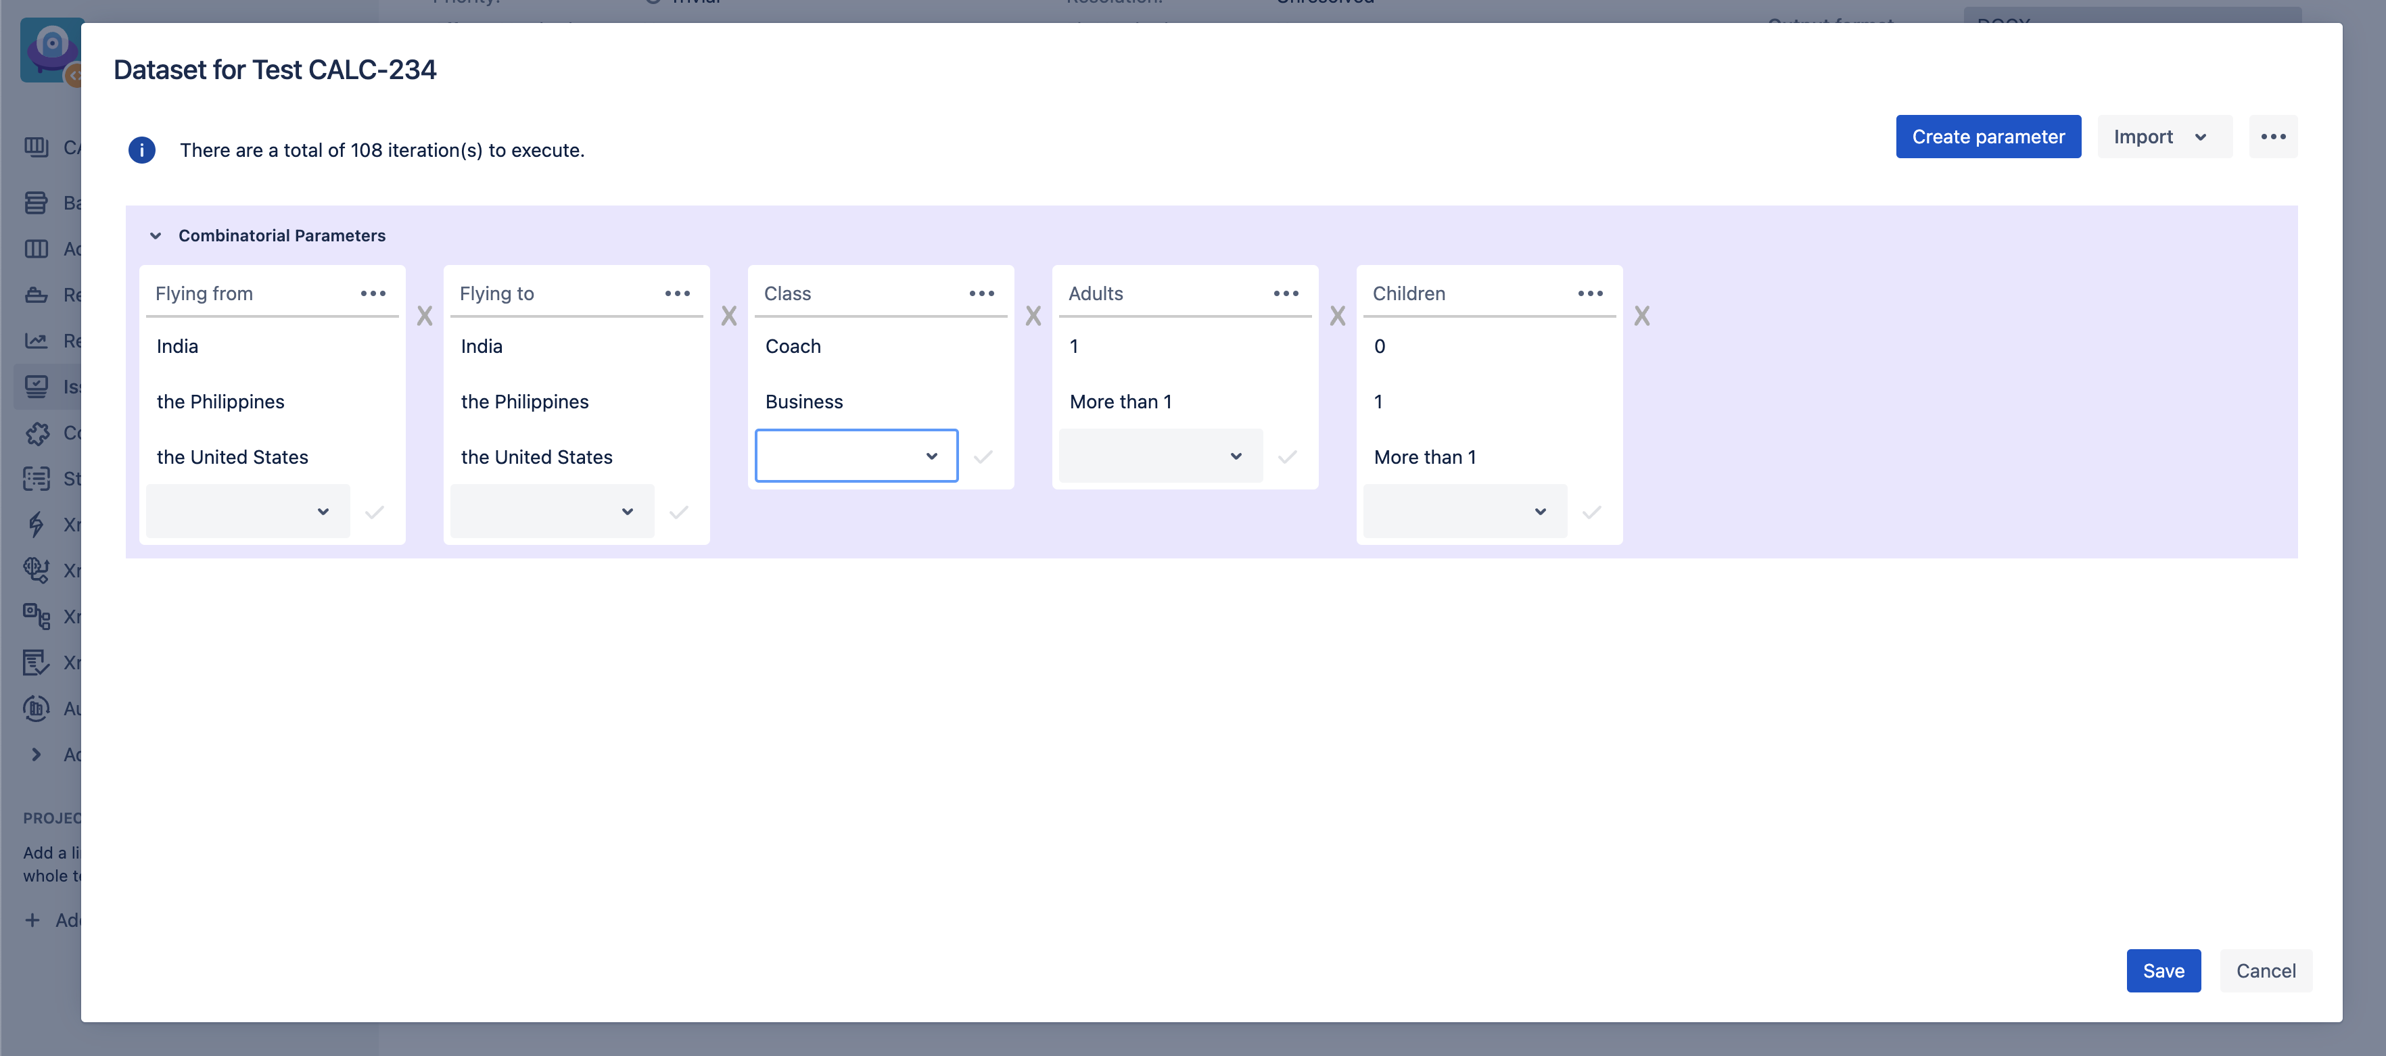Confirm new value in Children column
This screenshot has width=2386, height=1056.
click(x=1591, y=512)
